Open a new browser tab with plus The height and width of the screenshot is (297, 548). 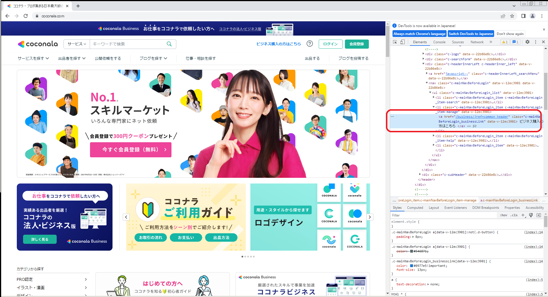tap(78, 6)
